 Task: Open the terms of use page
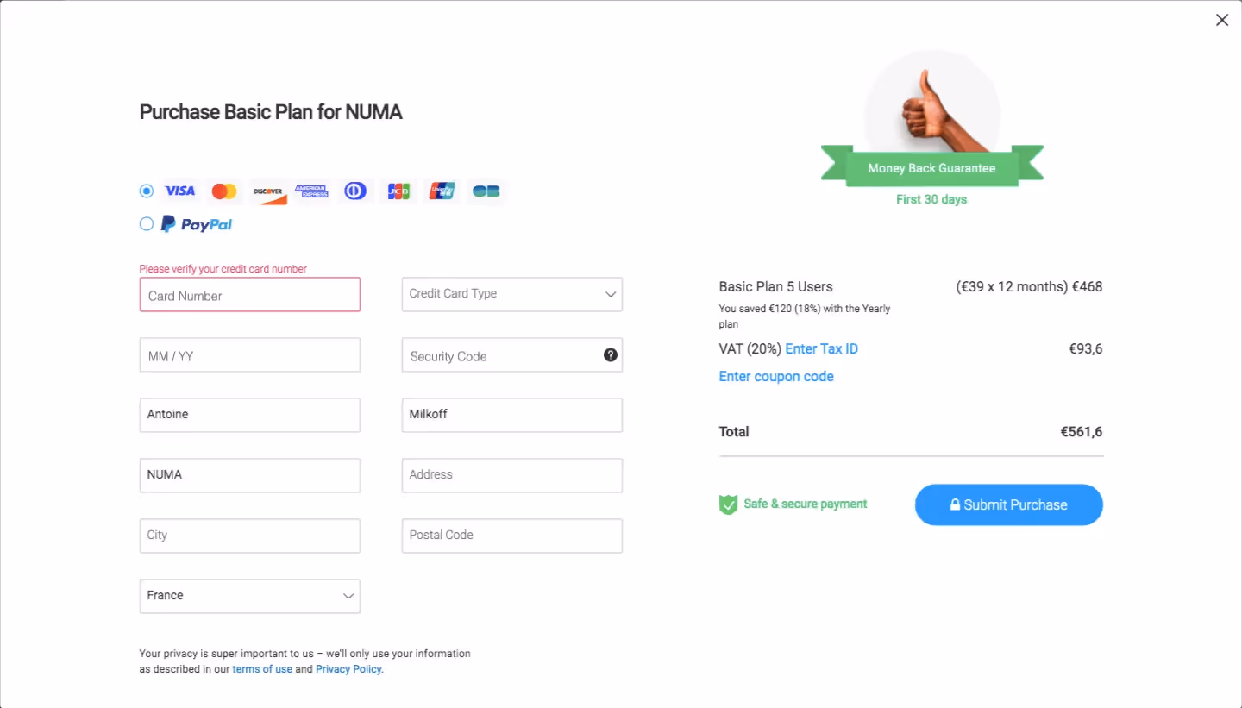262,668
